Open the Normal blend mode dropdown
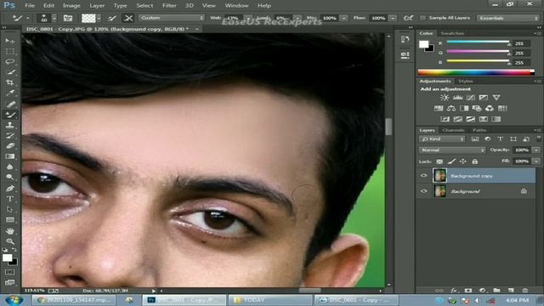 (452, 150)
